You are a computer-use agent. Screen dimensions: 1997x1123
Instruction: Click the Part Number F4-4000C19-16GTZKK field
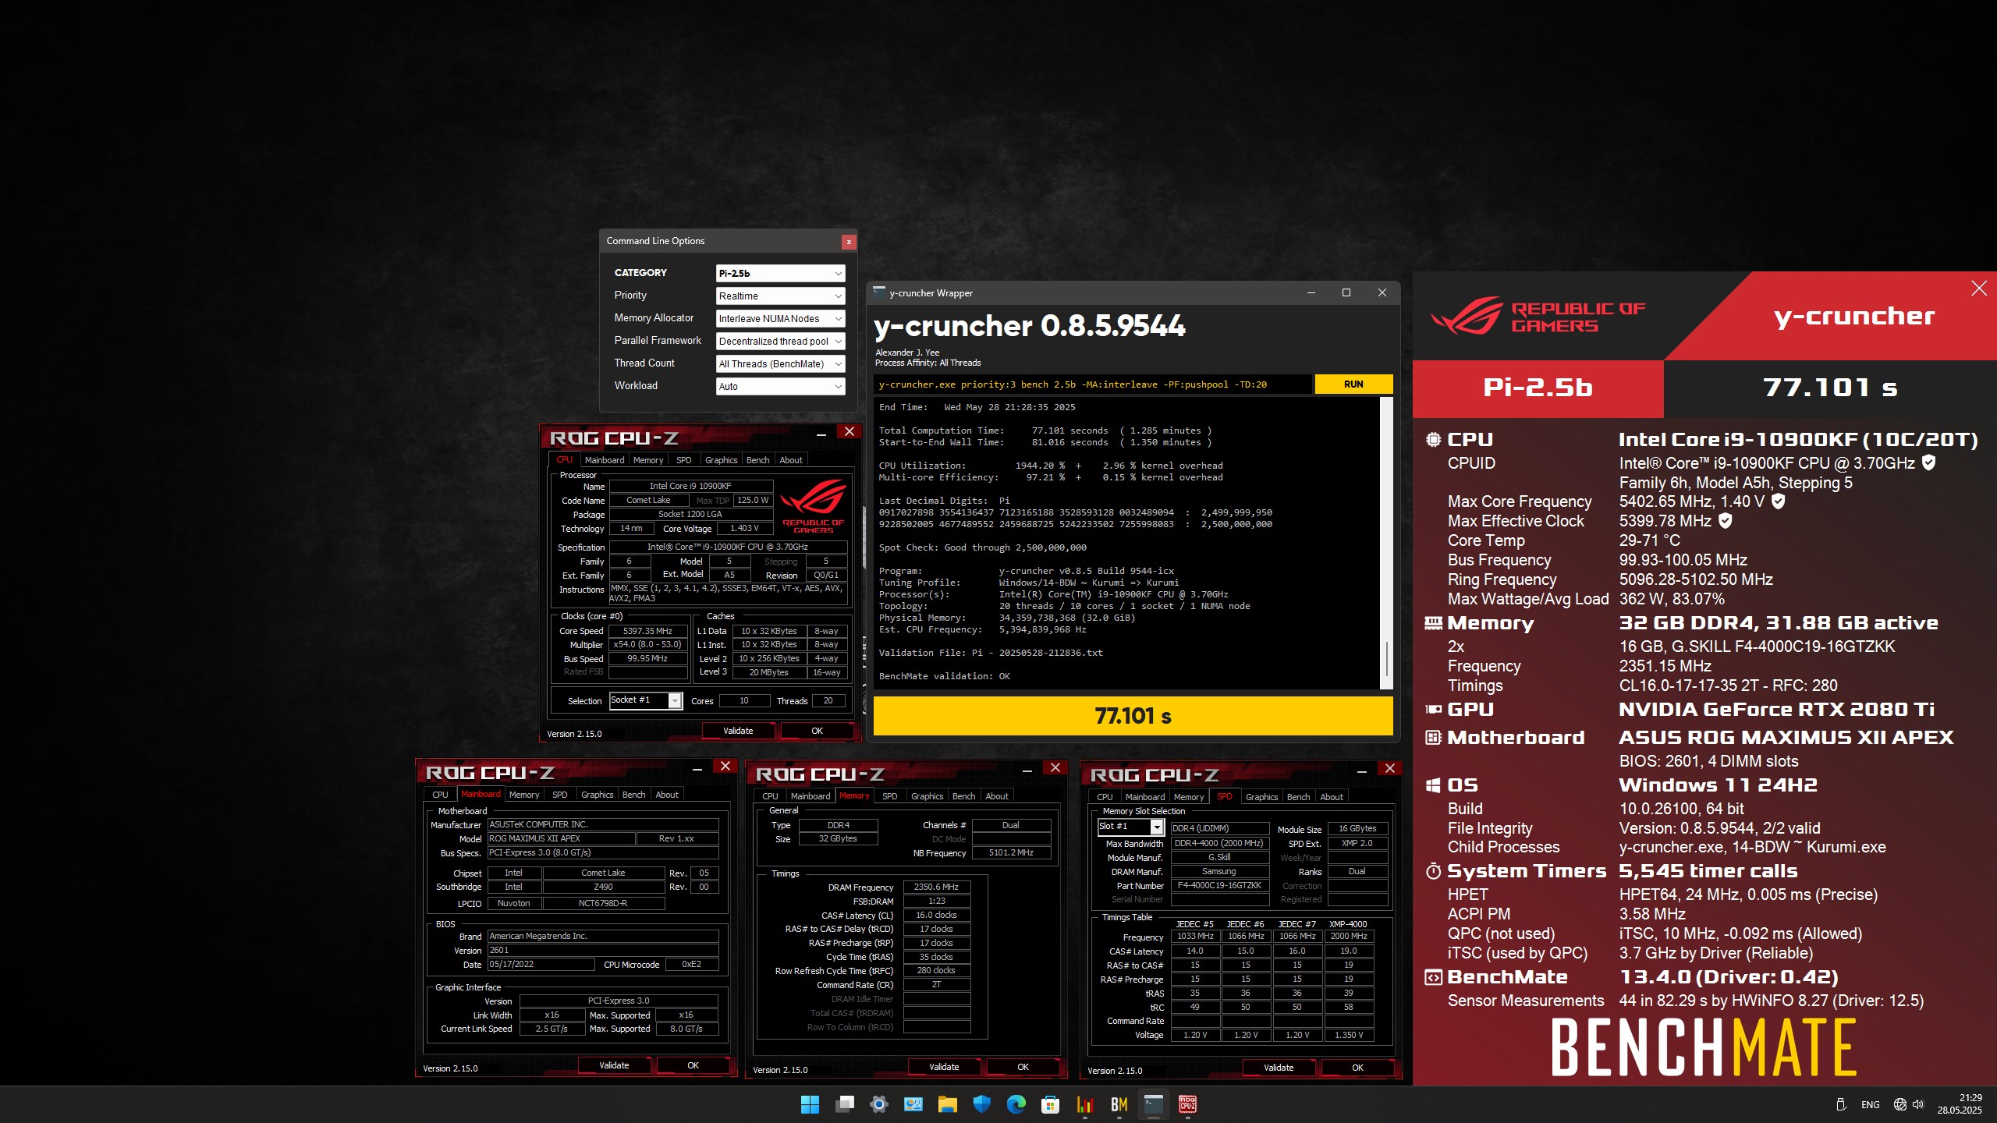tap(1219, 885)
